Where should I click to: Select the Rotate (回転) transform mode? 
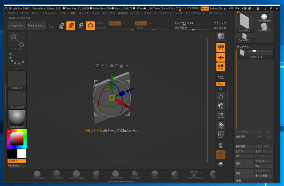point(81,26)
